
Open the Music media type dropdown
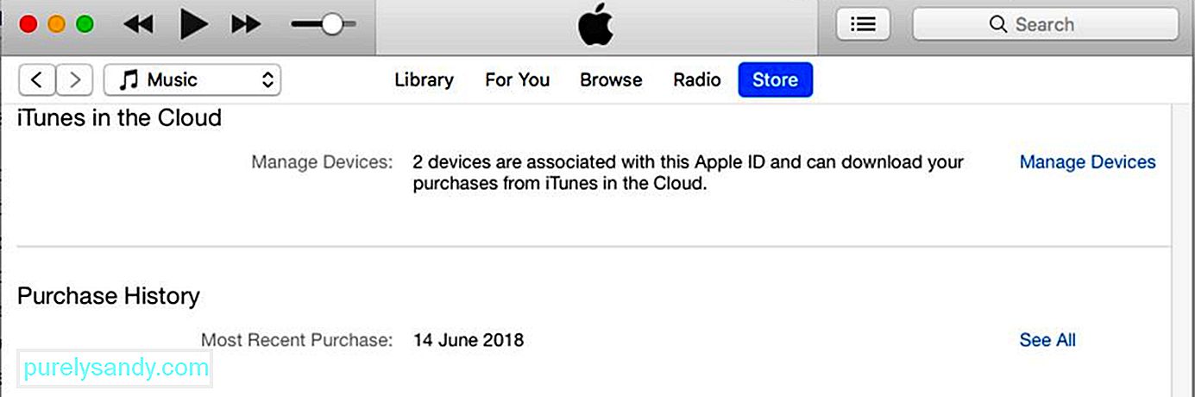[192, 80]
